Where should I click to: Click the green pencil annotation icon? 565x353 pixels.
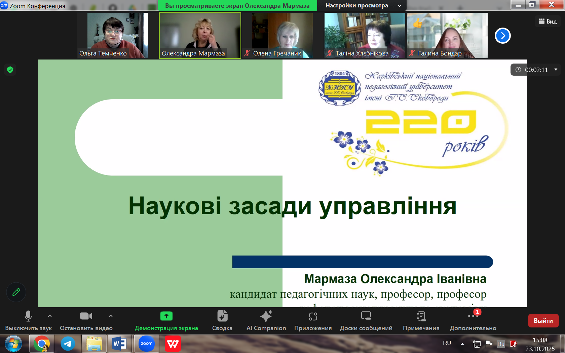coord(16,292)
